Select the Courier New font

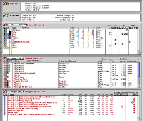coord(20,79)
